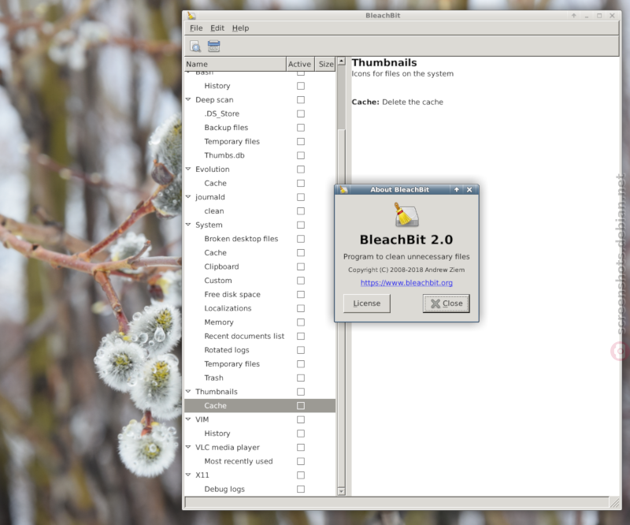Toggle the Debug logs checkbox

tap(301, 490)
